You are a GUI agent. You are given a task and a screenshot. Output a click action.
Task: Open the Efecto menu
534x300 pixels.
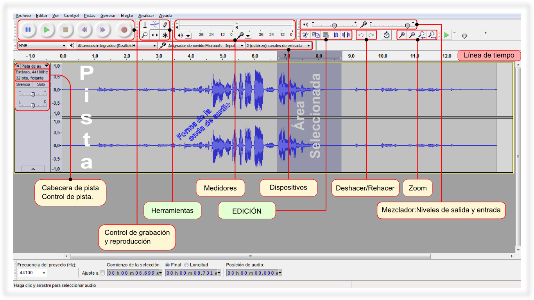(127, 16)
